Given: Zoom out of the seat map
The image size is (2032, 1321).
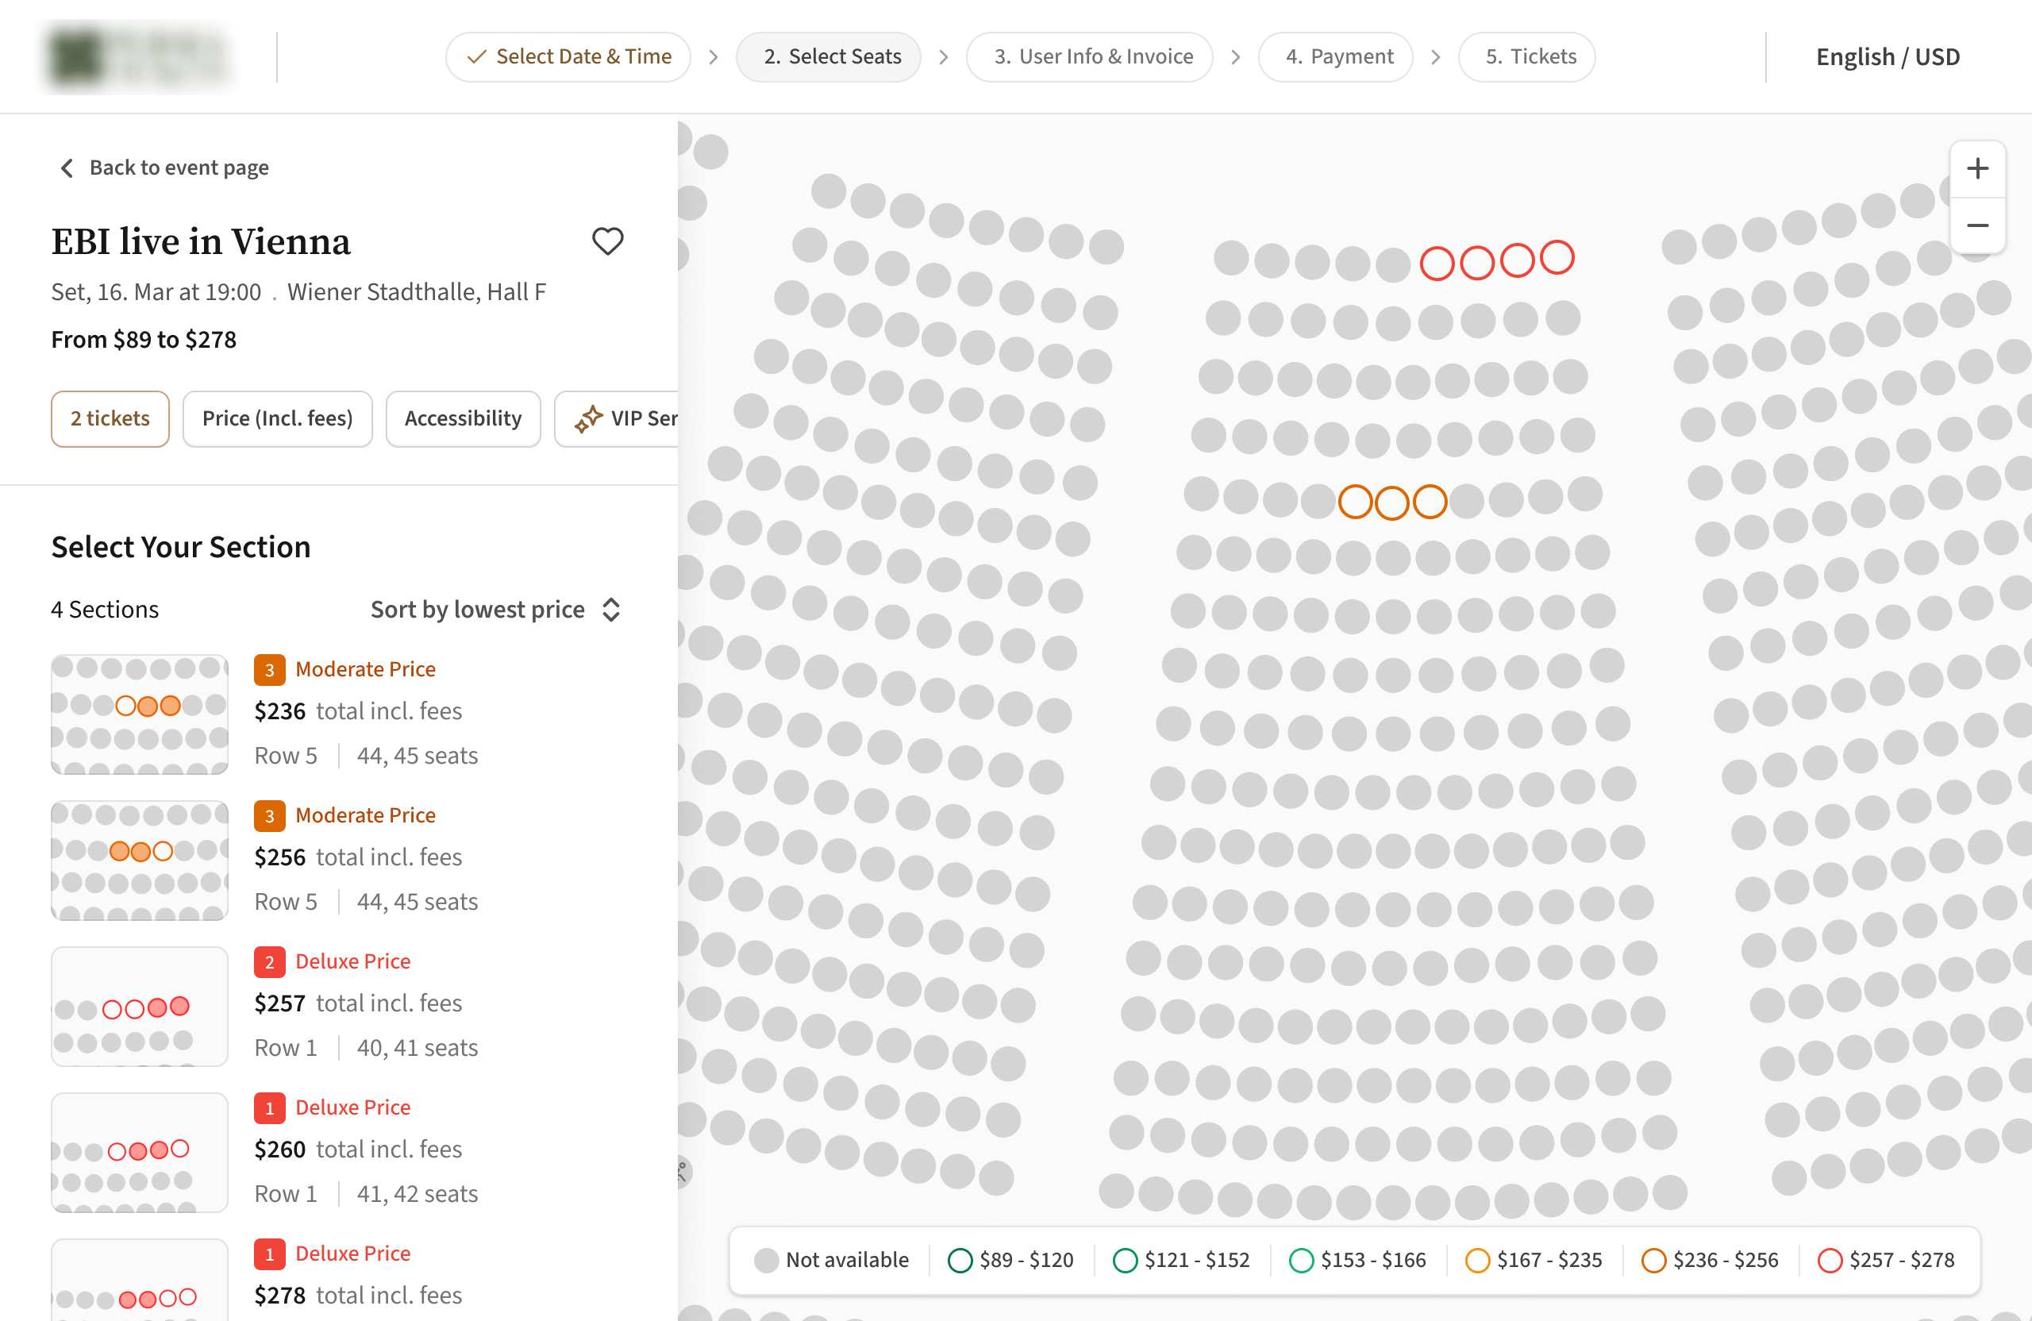Looking at the screenshot, I should pyautogui.click(x=1977, y=225).
